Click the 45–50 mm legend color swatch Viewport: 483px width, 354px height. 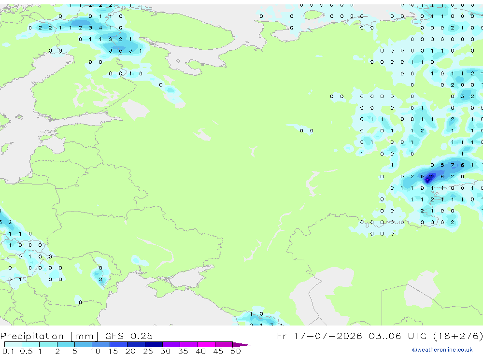(x=224, y=344)
